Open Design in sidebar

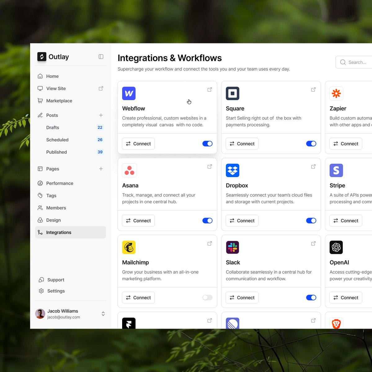[x=70, y=220]
